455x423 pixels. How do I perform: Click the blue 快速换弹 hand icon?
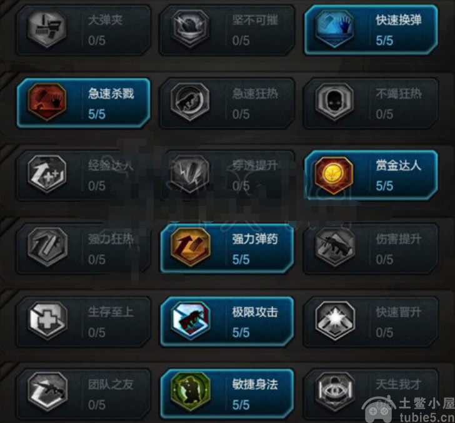(334, 29)
